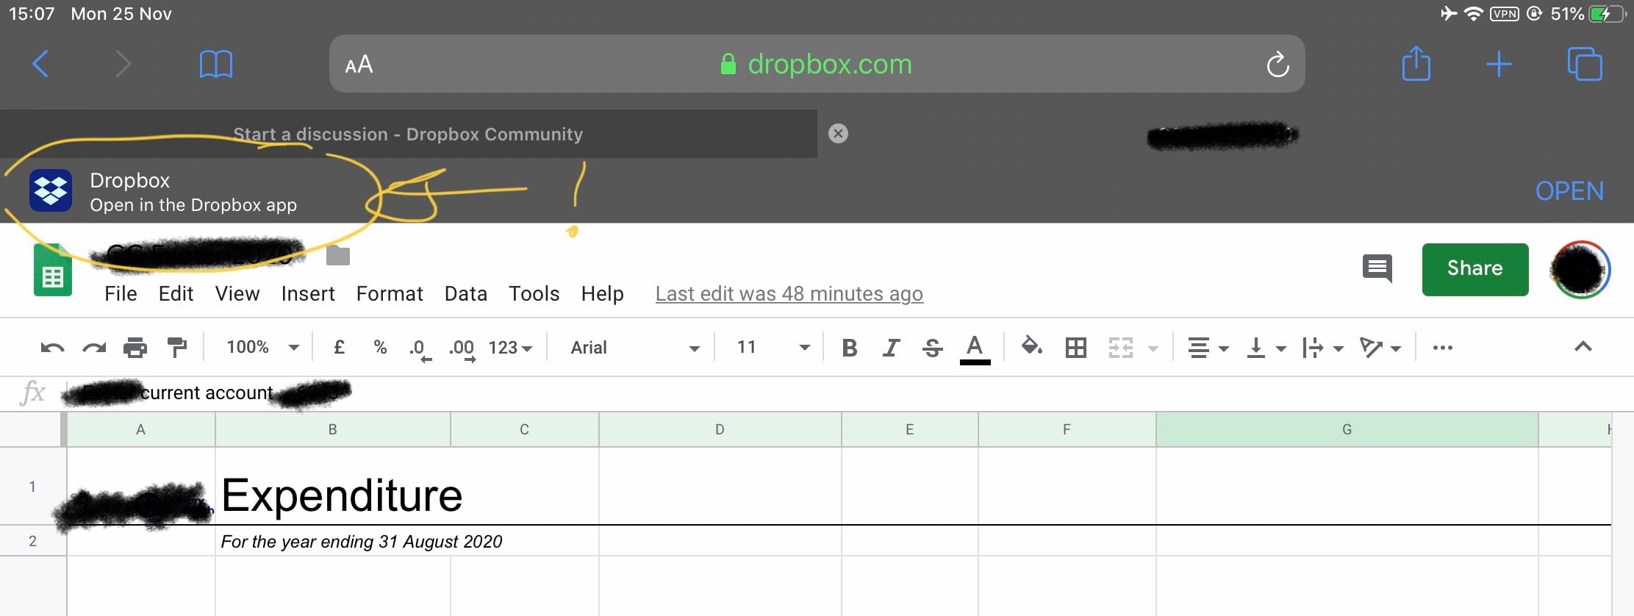Click the green Share button
This screenshot has width=1634, height=616.
click(1474, 269)
